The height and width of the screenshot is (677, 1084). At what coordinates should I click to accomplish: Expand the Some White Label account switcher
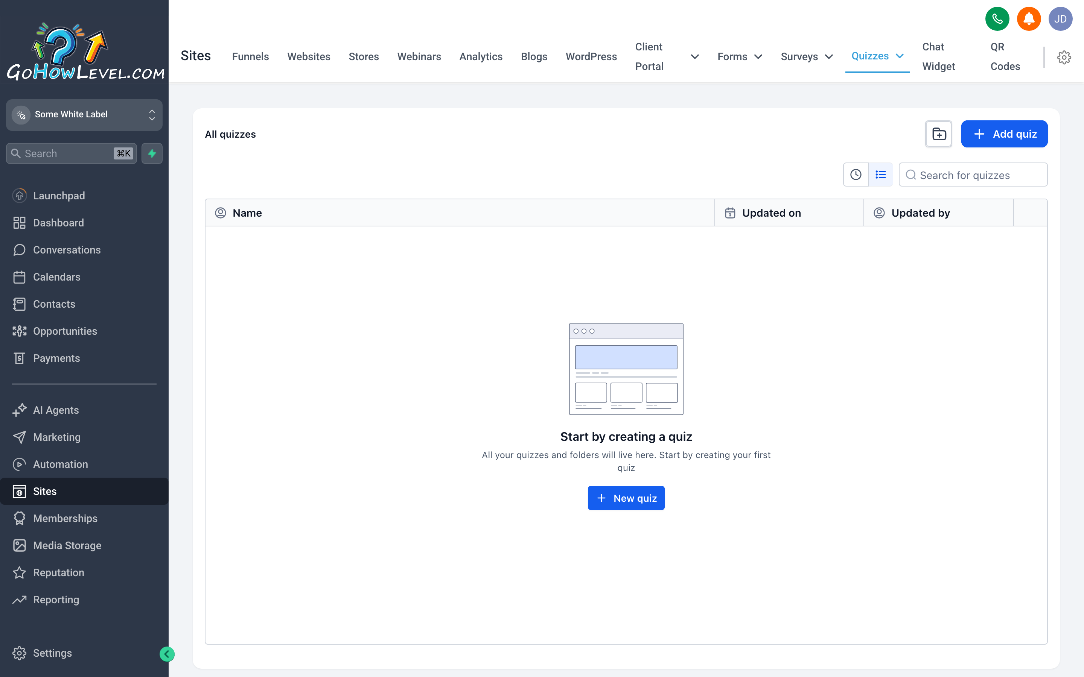(84, 115)
